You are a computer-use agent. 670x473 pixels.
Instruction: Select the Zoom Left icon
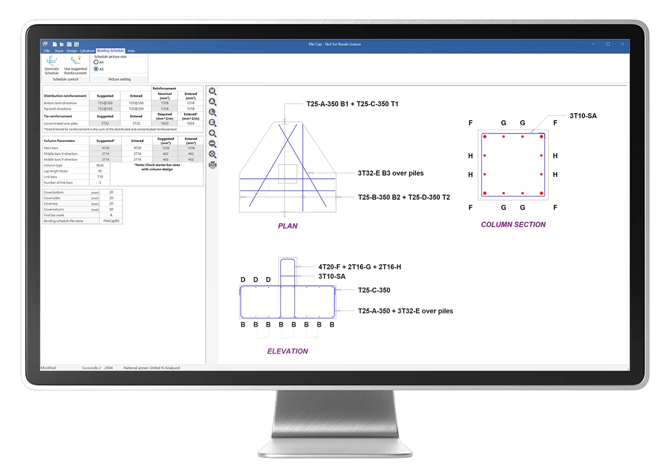coord(213,112)
